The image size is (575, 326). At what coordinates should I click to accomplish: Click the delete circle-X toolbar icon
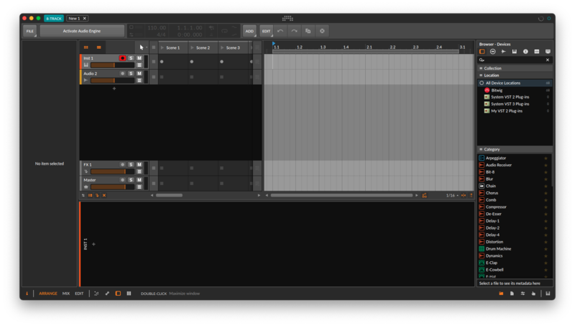click(322, 31)
